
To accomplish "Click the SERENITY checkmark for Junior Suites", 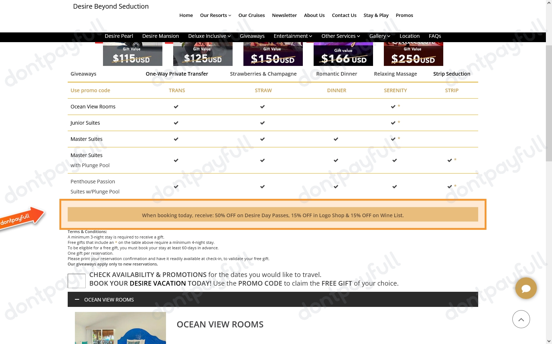I will coord(393,123).
